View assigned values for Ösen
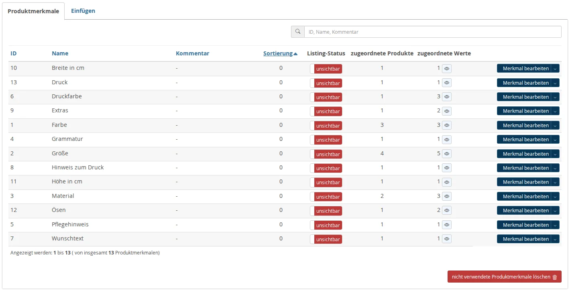 pyautogui.click(x=447, y=210)
